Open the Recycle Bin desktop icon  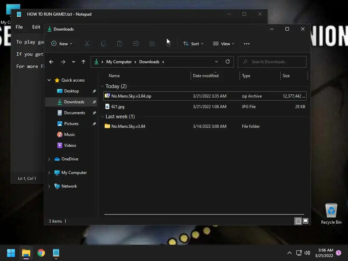[x=331, y=213]
